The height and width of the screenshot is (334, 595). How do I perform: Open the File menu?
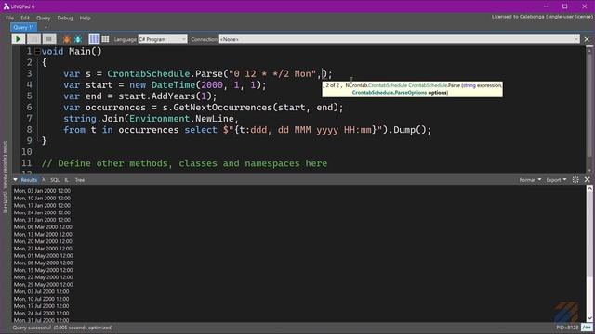(x=10, y=18)
